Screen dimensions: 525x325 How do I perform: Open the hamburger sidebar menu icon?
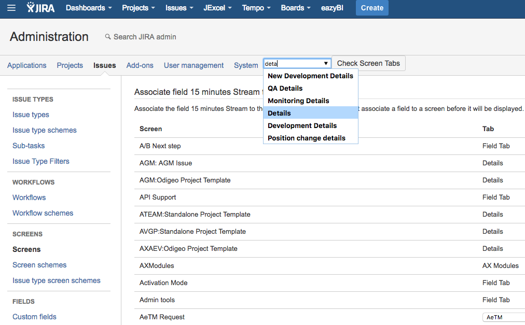tap(11, 8)
